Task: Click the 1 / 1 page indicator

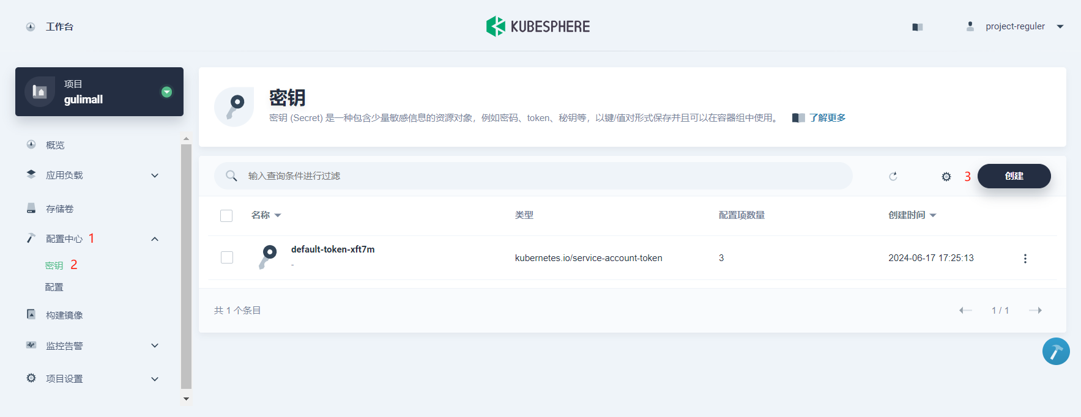Action: point(1000,311)
